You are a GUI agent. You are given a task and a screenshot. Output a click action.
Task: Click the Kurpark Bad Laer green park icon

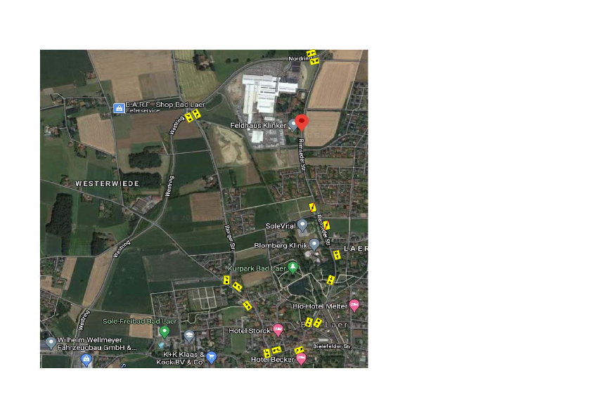pyautogui.click(x=292, y=268)
